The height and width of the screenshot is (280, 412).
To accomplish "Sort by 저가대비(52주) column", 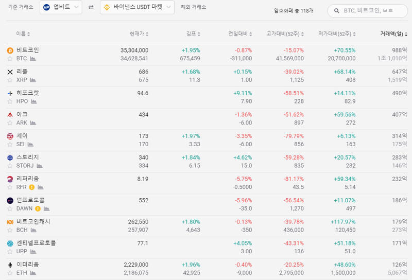I will pyautogui.click(x=337, y=34).
